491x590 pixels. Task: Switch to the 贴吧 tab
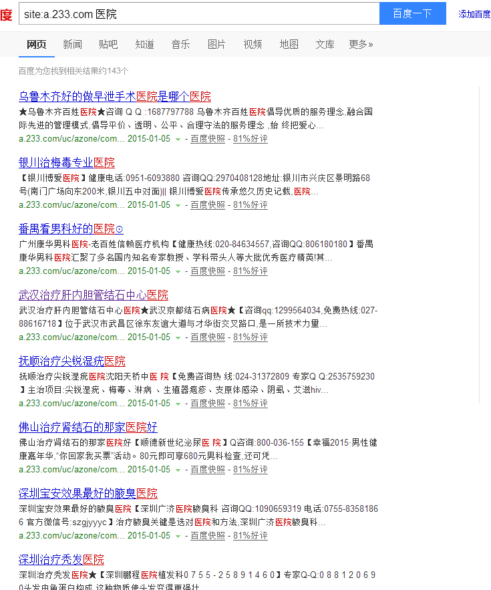[x=108, y=44]
